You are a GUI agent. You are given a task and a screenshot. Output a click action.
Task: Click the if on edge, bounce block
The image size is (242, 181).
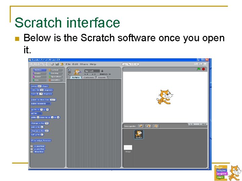41,140
